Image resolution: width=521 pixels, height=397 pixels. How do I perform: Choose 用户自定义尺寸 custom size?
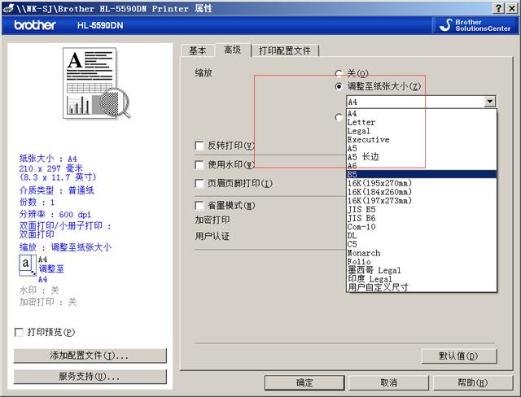tap(422, 287)
